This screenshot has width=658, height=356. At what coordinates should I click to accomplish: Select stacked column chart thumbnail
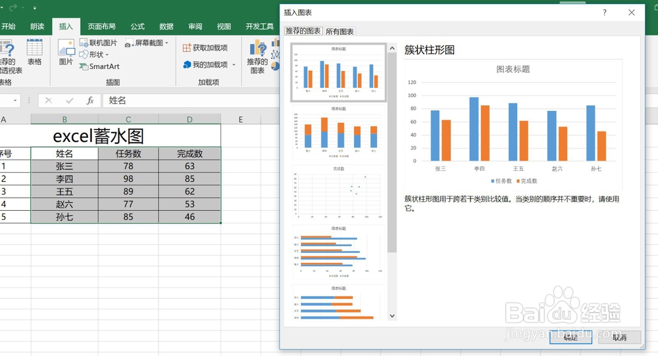click(x=339, y=132)
